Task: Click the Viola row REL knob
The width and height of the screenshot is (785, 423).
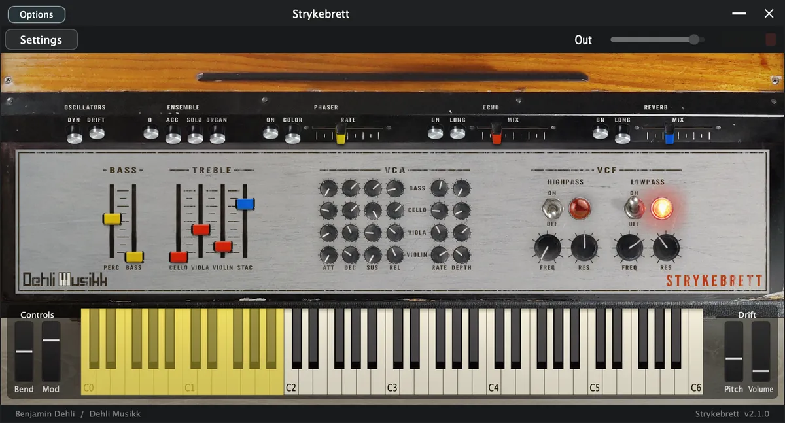Action: [x=395, y=233]
